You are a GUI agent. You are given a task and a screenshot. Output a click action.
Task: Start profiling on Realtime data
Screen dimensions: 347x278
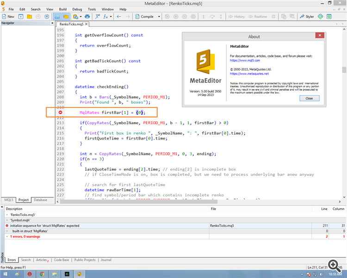[258, 17]
